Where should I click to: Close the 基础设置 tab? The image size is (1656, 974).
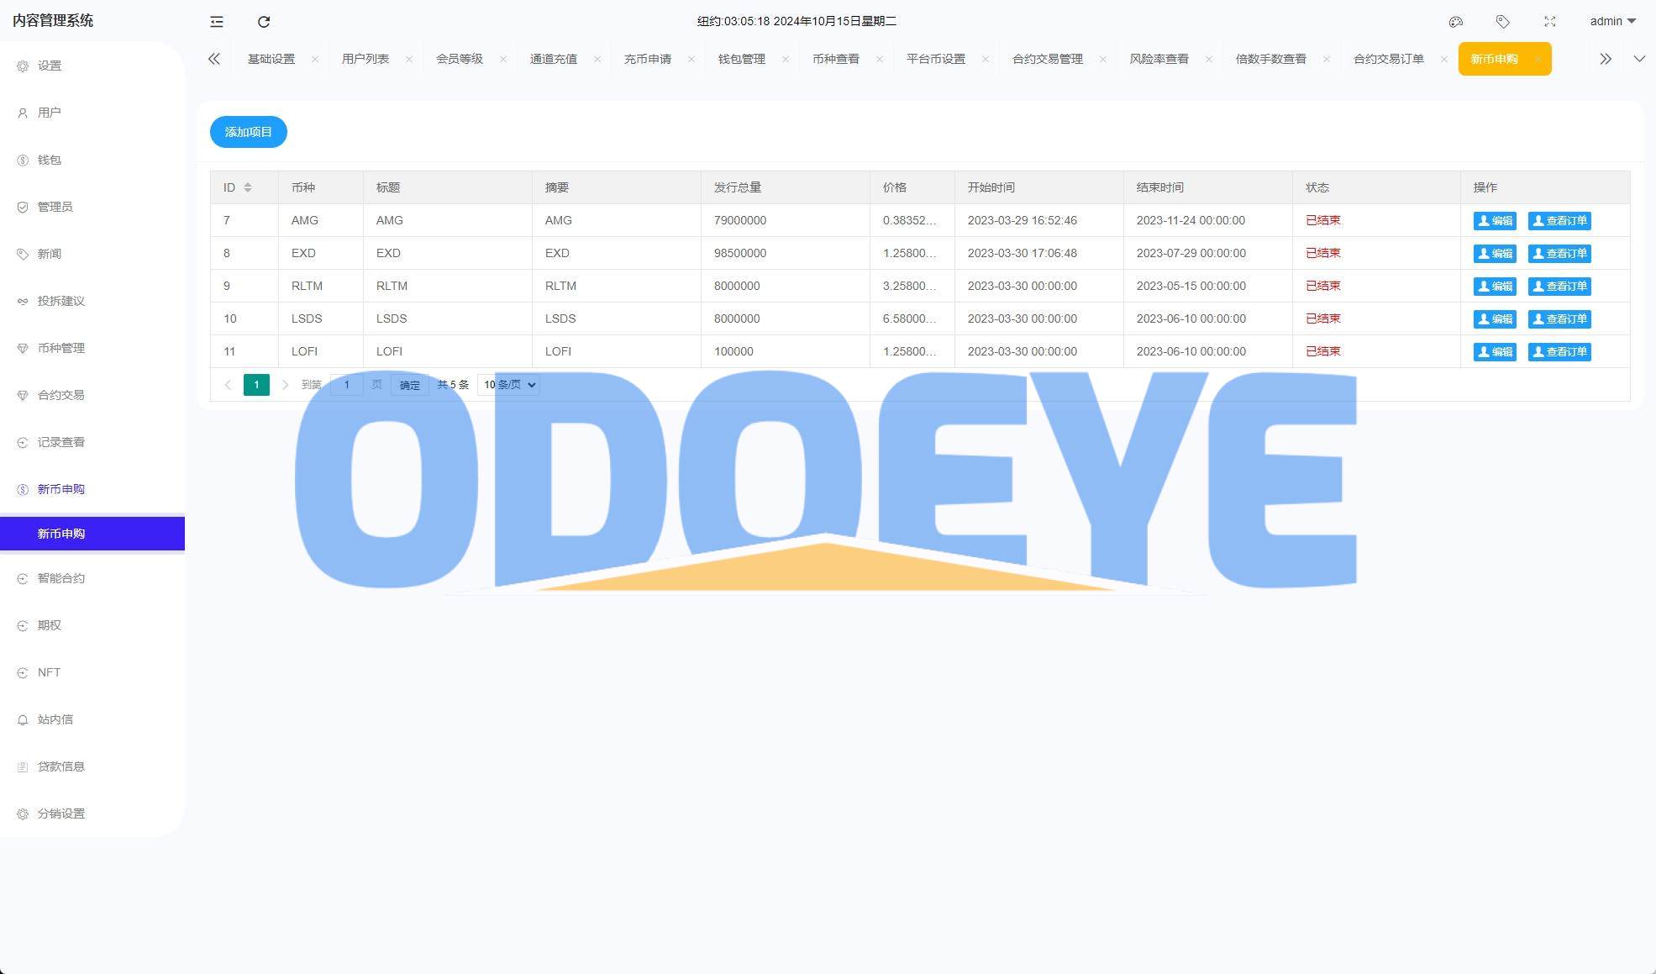tap(315, 59)
